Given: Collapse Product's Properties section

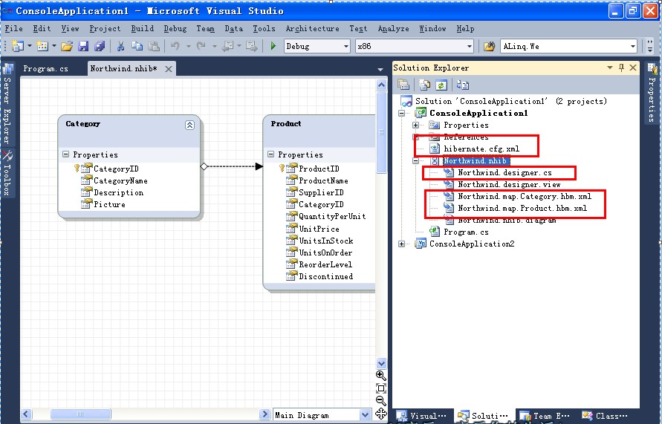Looking at the screenshot, I should [x=270, y=154].
